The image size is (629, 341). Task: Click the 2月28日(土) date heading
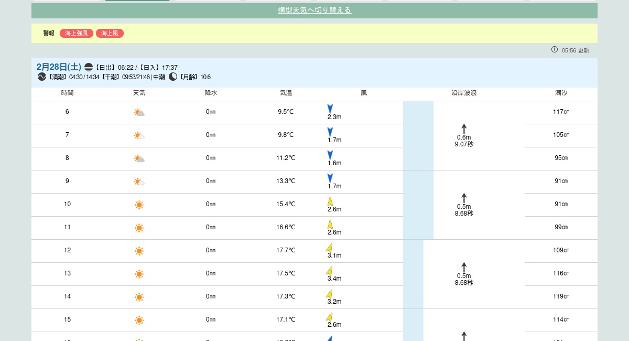59,67
